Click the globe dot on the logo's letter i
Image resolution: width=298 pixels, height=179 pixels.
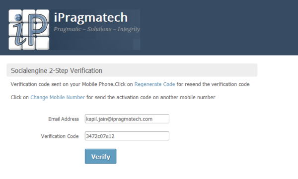[x=18, y=18]
